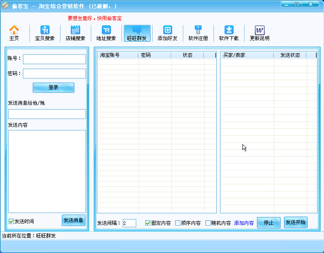Screen dimensions: 324x253
Task: Click the 状态 column header
Action: point(187,55)
